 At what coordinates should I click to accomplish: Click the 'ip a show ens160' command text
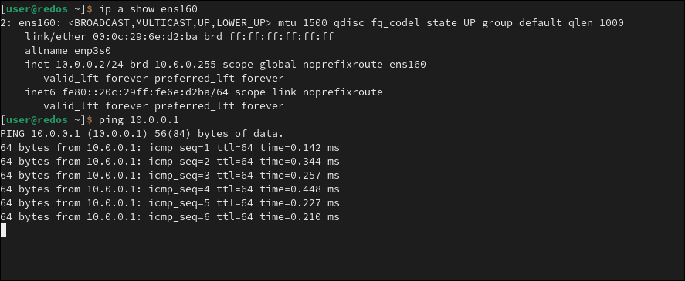click(x=148, y=8)
